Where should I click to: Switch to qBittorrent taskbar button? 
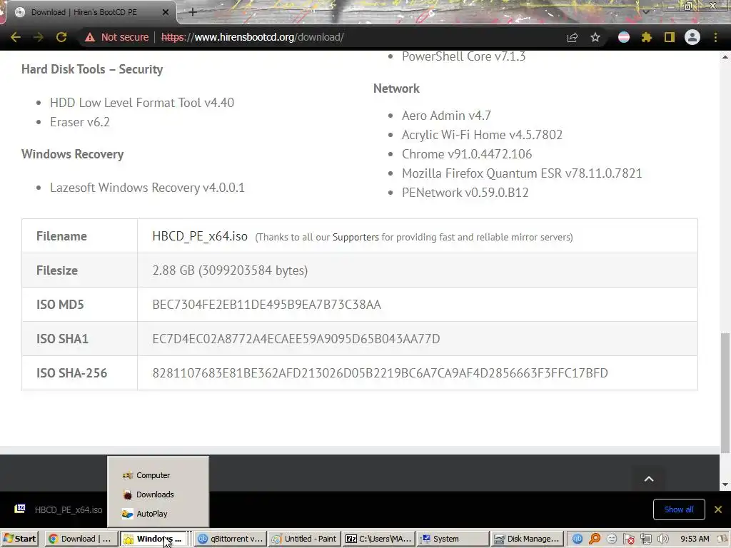pyautogui.click(x=231, y=539)
